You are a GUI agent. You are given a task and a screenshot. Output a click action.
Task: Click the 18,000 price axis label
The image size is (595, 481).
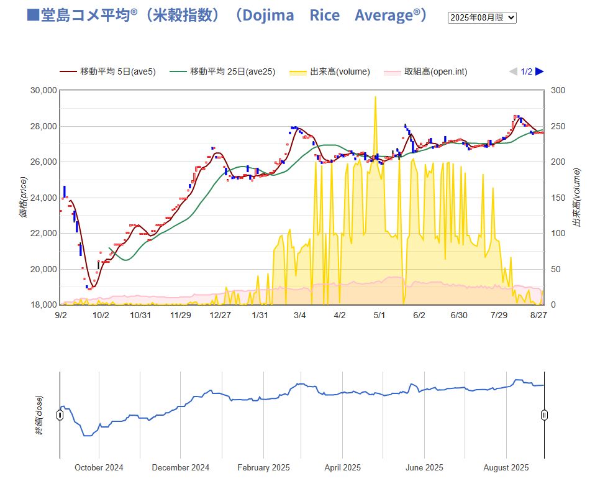(x=43, y=305)
